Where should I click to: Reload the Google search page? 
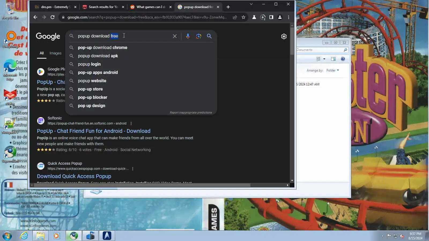coord(53,17)
